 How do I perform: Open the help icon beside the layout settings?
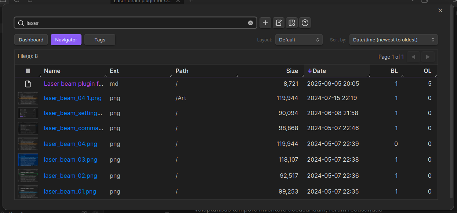[305, 23]
